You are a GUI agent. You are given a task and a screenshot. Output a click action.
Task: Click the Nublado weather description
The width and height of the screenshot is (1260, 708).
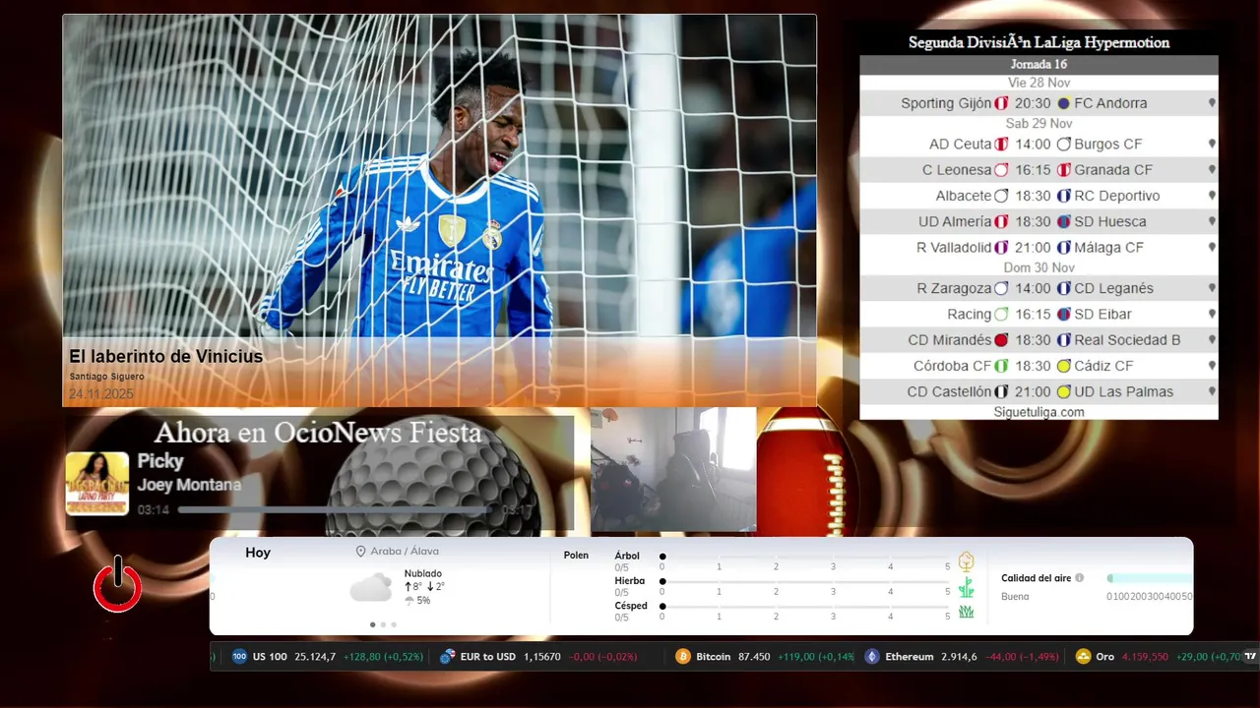click(x=423, y=573)
